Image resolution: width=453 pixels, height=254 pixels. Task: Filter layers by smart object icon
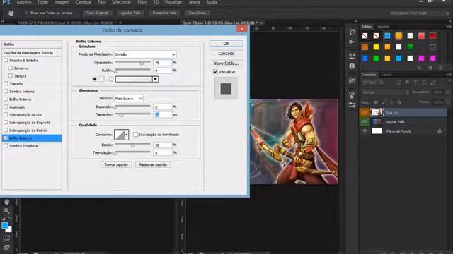coord(432,83)
